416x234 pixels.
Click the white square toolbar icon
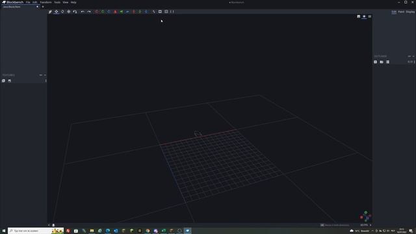pyautogui.click(x=160, y=12)
